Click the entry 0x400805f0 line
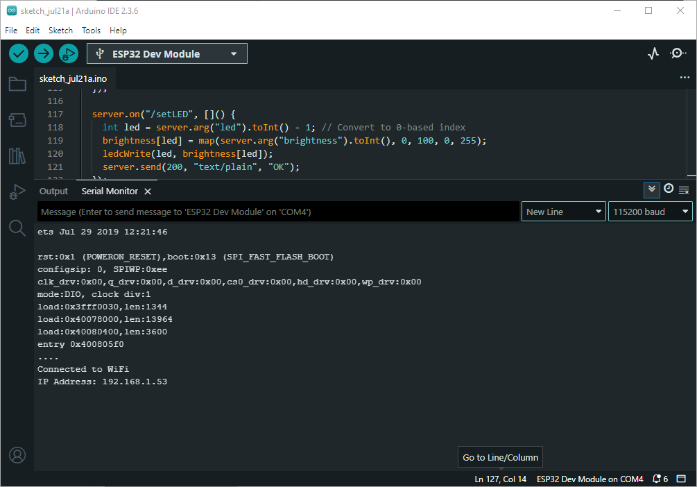The image size is (697, 487). 80,344
